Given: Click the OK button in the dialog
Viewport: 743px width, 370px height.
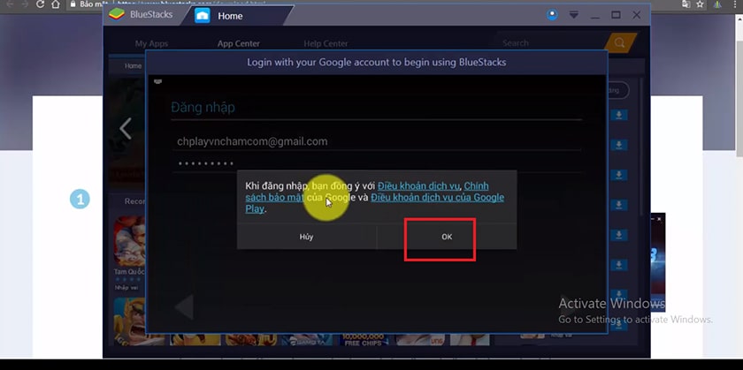Looking at the screenshot, I should pos(447,237).
